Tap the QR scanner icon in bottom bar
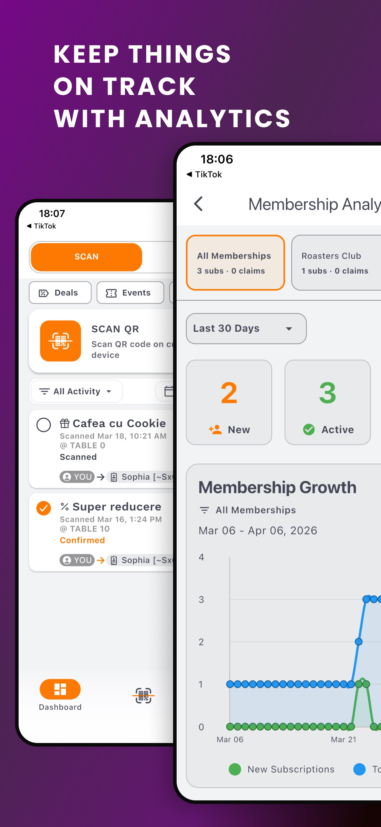The height and width of the screenshot is (827, 381). [x=143, y=695]
